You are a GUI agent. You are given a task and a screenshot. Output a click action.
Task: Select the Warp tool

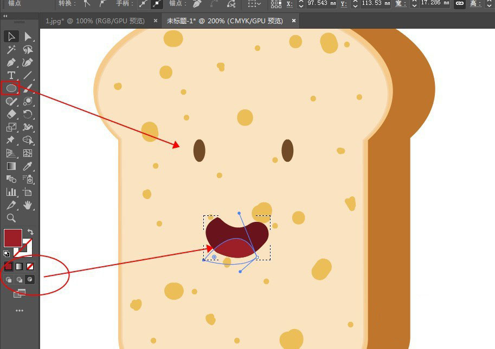click(x=28, y=127)
